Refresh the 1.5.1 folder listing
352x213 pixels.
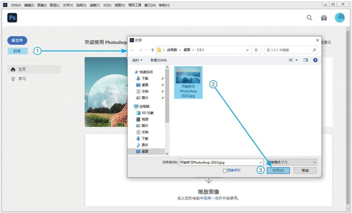pos(256,50)
